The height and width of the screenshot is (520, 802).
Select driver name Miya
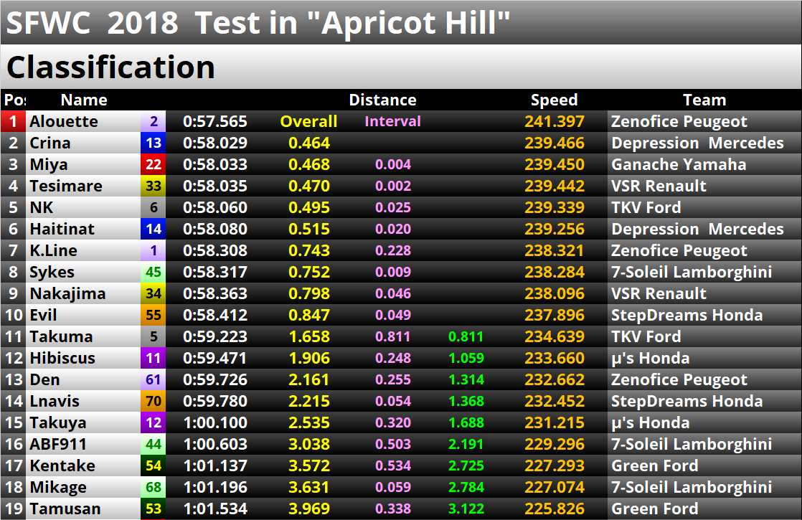(x=49, y=165)
